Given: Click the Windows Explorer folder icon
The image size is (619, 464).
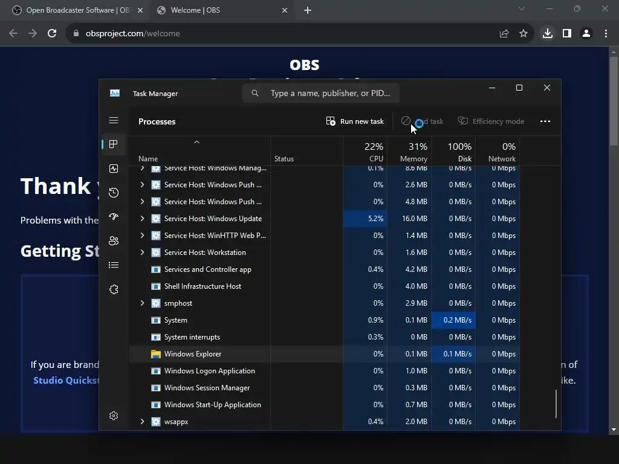Looking at the screenshot, I should point(156,354).
